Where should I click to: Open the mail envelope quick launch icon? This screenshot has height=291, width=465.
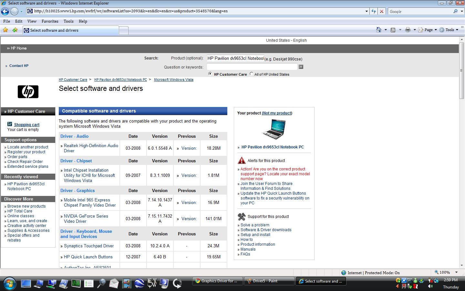[114, 284]
